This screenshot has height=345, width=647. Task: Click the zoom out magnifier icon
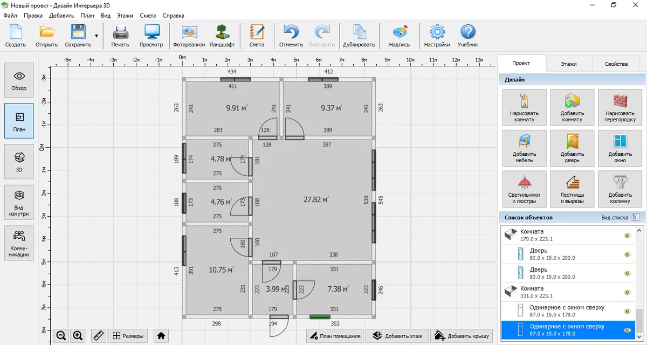click(61, 336)
